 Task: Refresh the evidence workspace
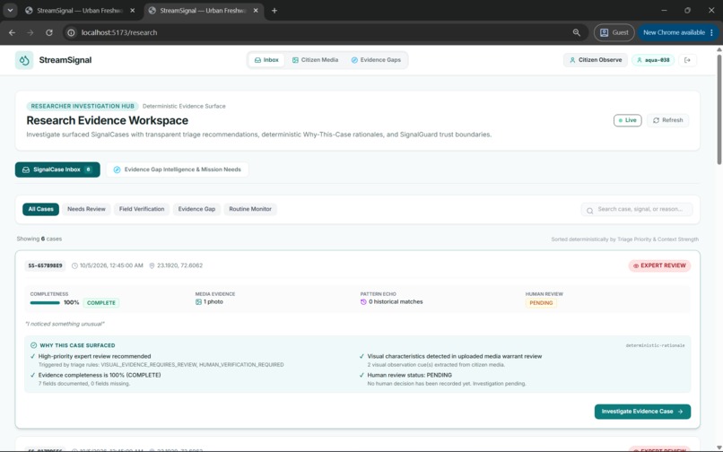[667, 120]
